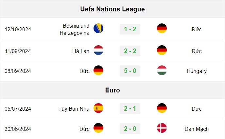This screenshot has height=139, width=225.
Task: Open the 1 - 2 score box
Action: point(130,29)
